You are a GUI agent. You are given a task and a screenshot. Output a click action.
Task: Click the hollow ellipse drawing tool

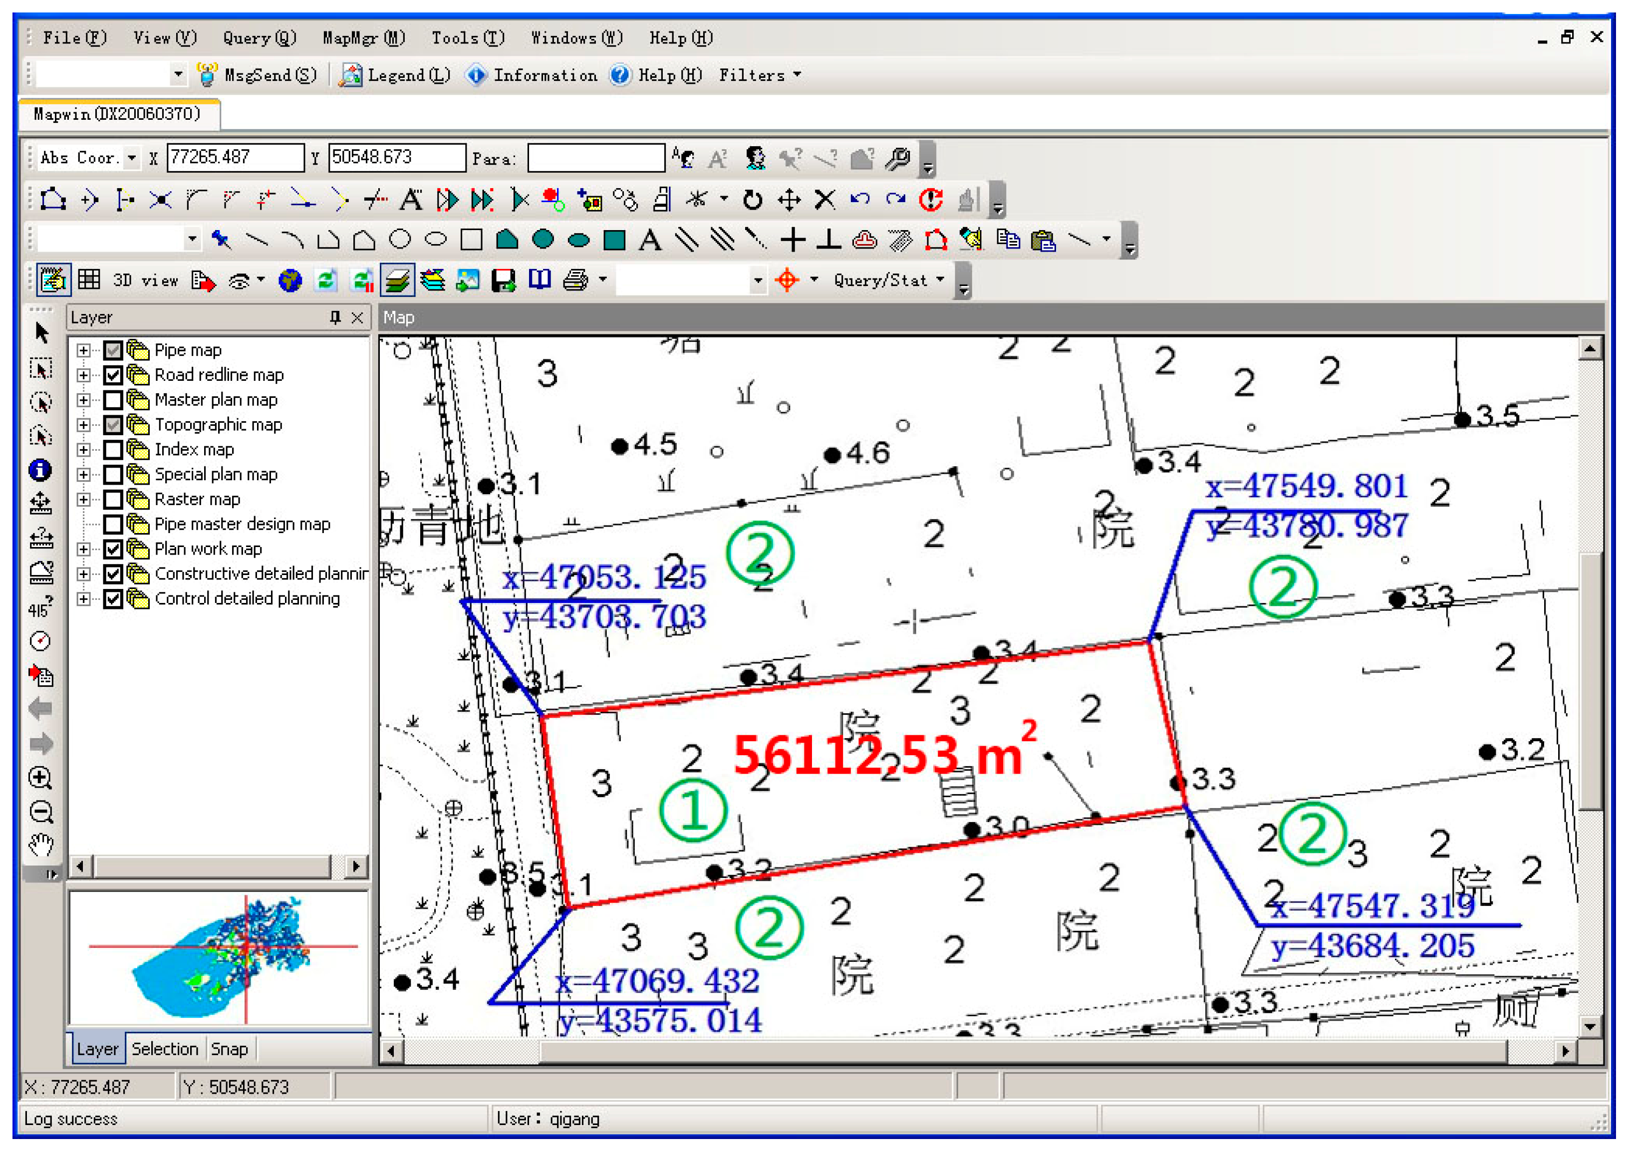coord(435,240)
